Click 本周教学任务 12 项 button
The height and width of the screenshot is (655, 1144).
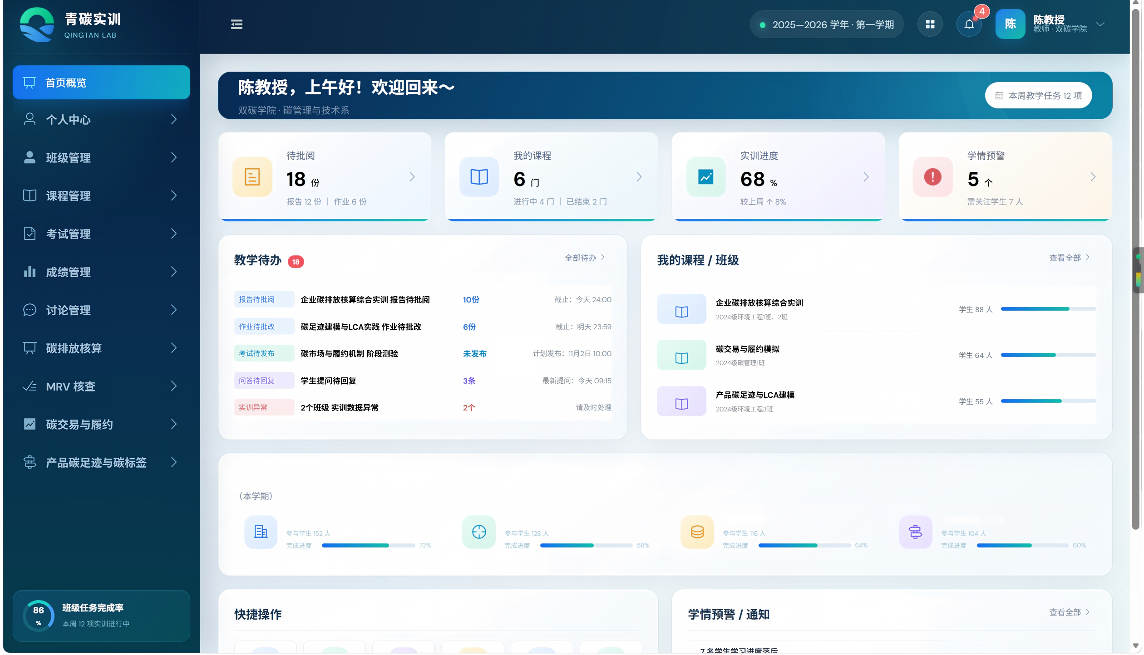[1038, 96]
